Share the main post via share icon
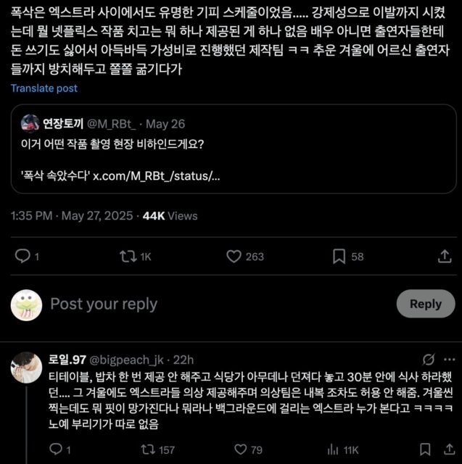Image resolution: width=462 pixels, height=464 pixels. [x=444, y=256]
